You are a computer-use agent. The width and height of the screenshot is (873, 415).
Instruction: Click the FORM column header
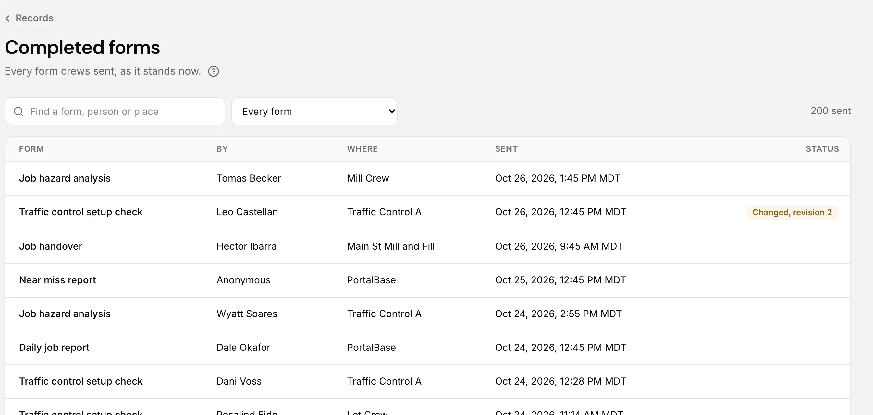(31, 149)
